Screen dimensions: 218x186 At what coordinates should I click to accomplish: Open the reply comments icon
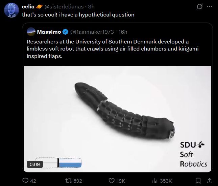click(x=25, y=181)
